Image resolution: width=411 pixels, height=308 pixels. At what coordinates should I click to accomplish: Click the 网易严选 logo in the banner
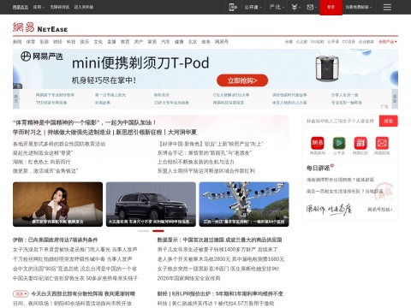pos(42,56)
